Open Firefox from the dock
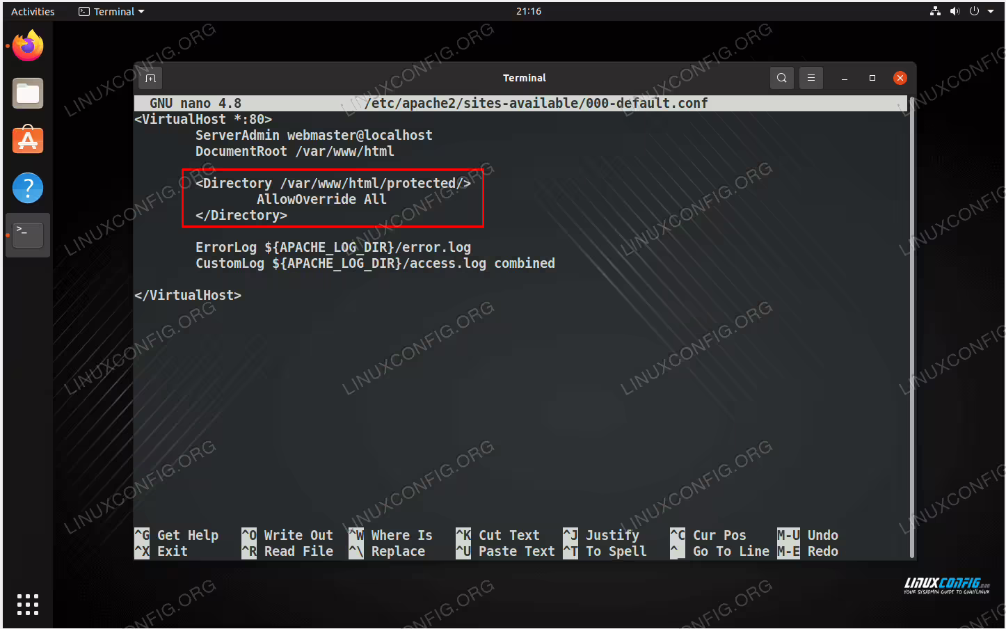The height and width of the screenshot is (629, 1006). point(28,46)
